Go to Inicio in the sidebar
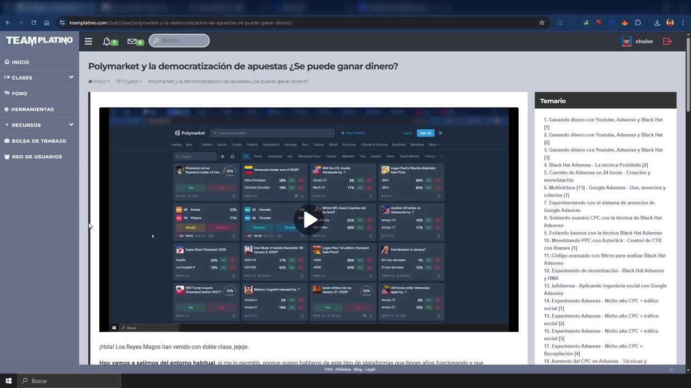691x388 pixels. click(21, 62)
